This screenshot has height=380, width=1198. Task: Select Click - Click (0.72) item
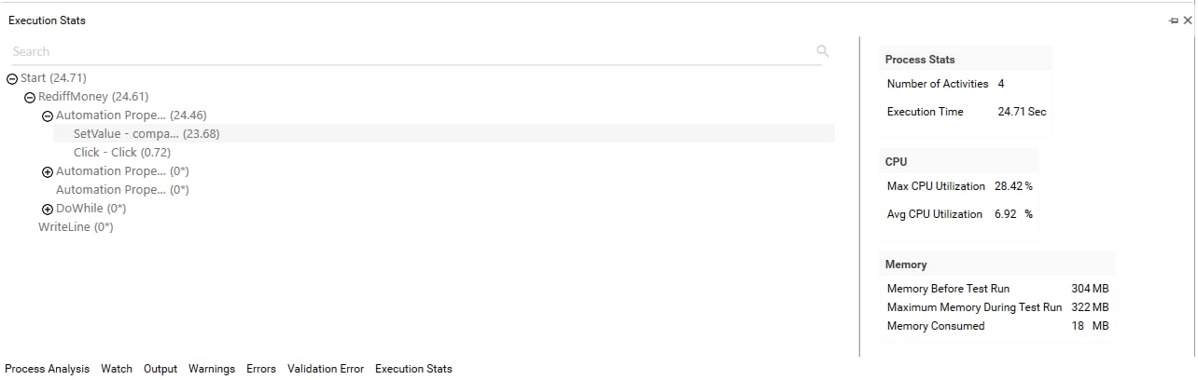click(x=122, y=153)
